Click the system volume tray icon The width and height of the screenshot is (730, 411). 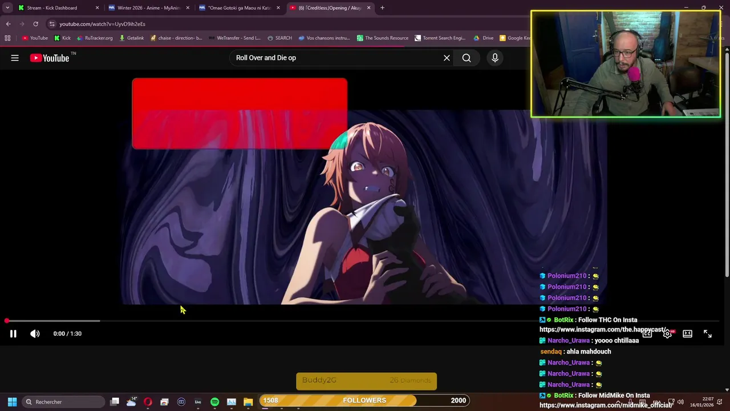(680, 402)
